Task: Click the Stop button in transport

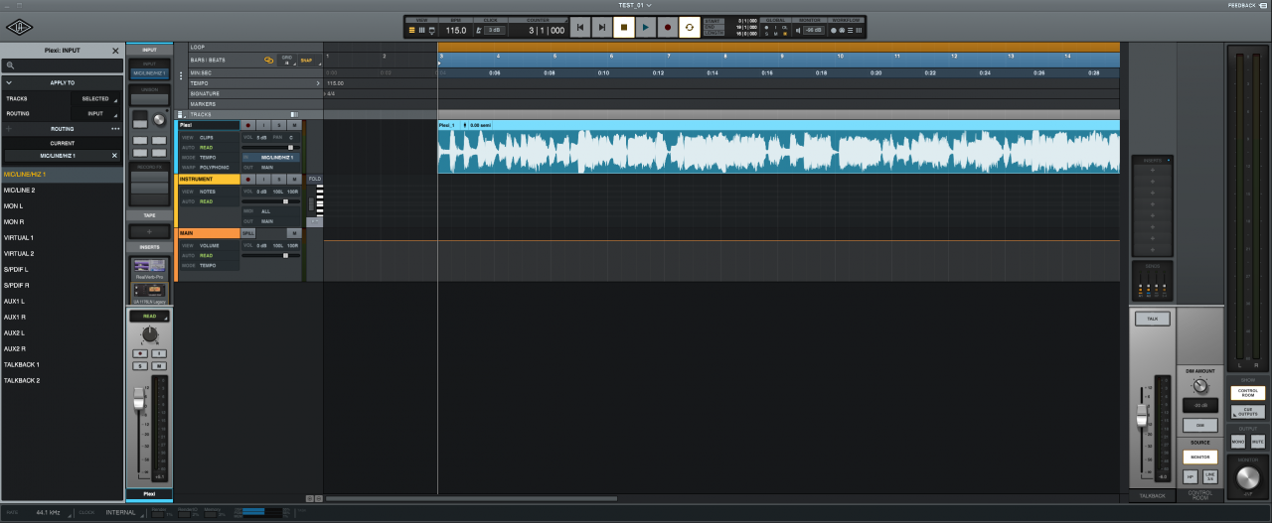Action: (x=624, y=28)
